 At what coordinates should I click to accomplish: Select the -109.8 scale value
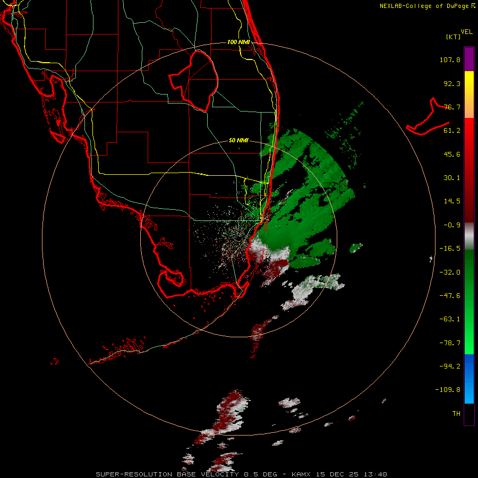click(448, 390)
